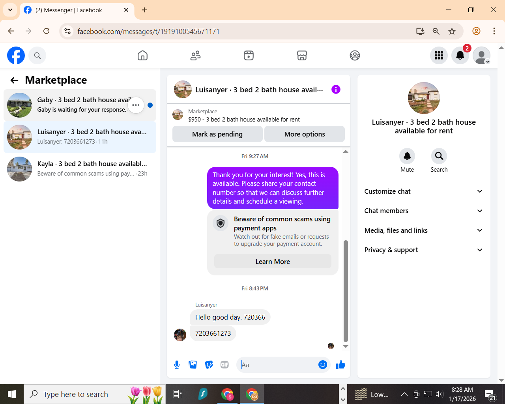Open the three-dot options on Gaby's chat
Image resolution: width=505 pixels, height=404 pixels.
136,105
